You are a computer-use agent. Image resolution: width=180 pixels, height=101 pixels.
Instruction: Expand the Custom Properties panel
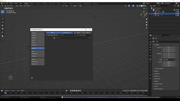coord(158,89)
